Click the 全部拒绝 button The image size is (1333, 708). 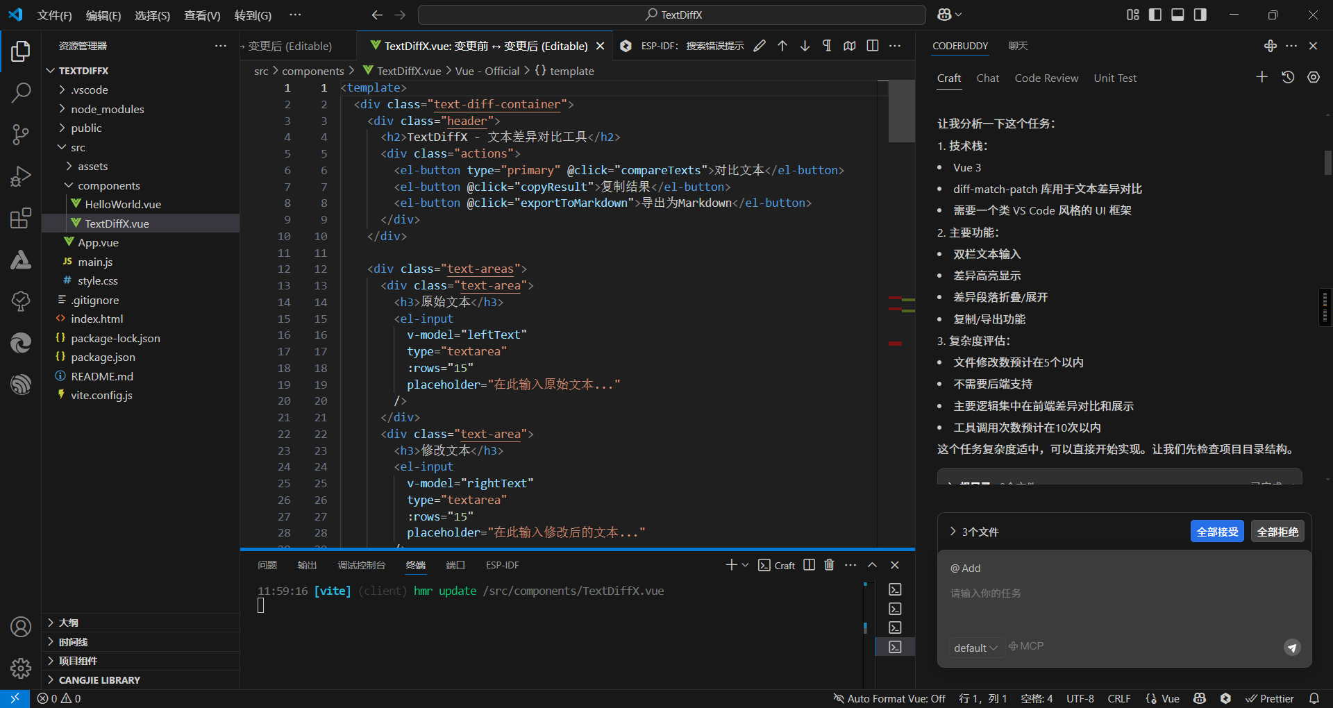pyautogui.click(x=1277, y=532)
